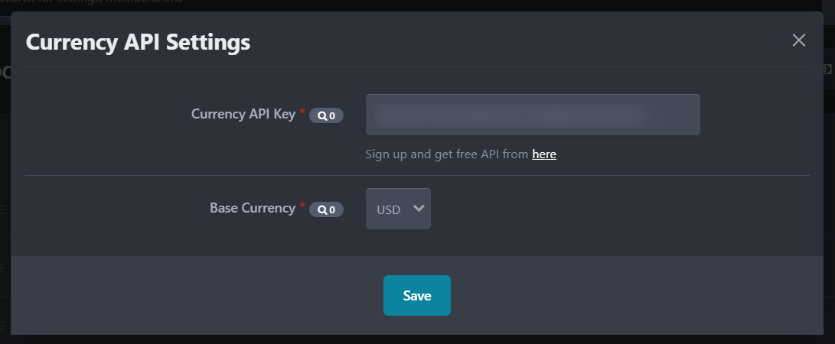Focus the Currency API Key input field

533,115
